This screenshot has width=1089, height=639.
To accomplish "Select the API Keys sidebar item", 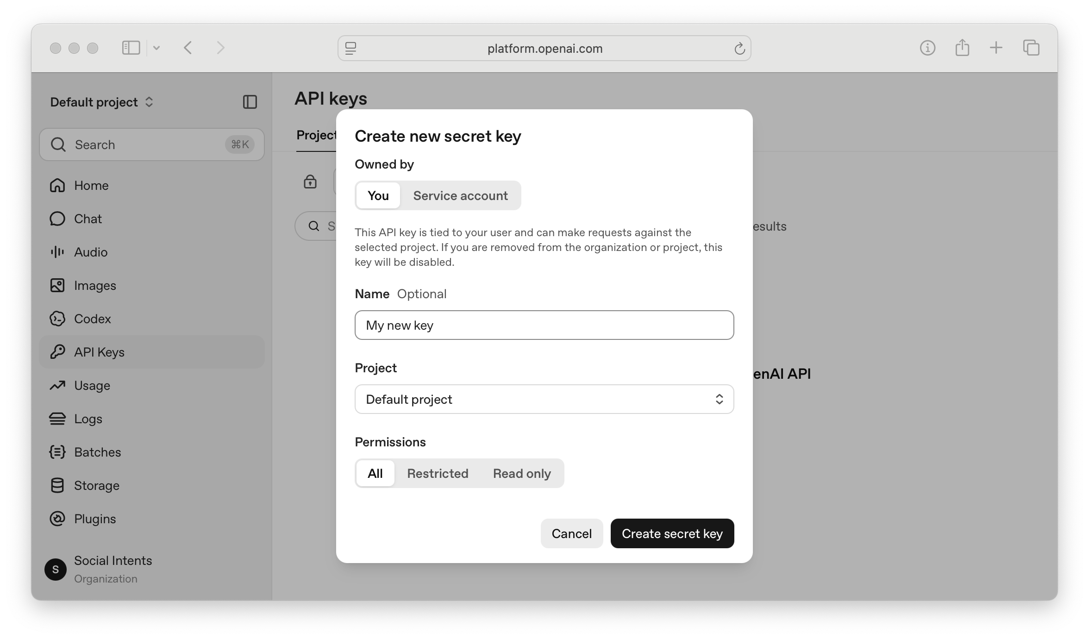I will 152,352.
